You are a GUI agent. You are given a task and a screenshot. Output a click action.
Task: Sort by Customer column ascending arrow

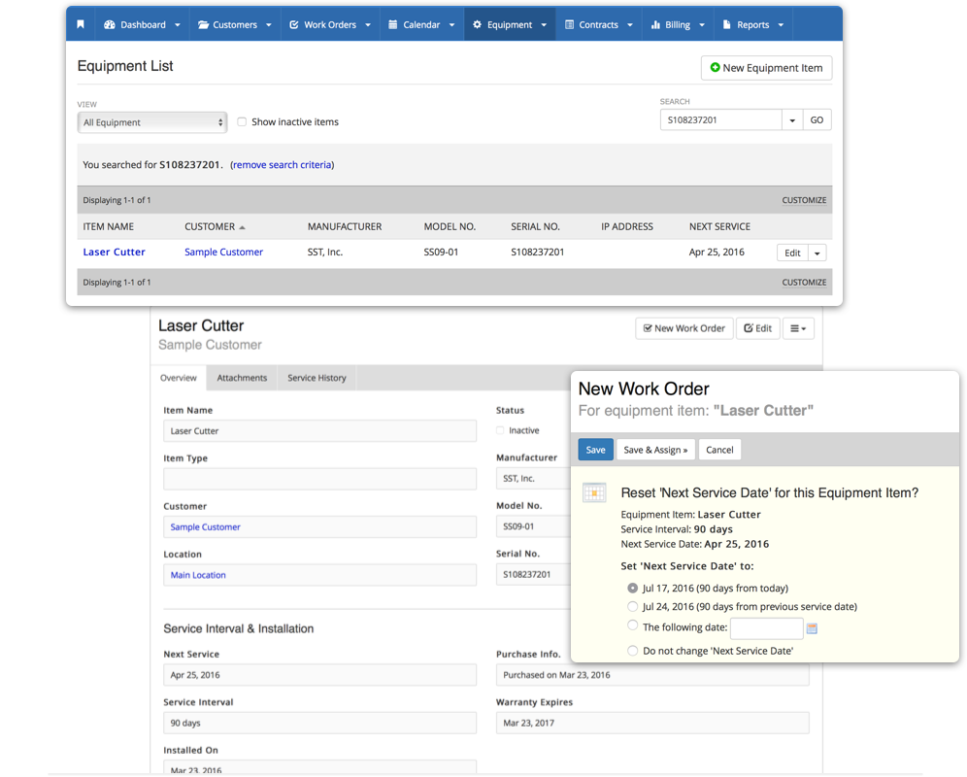coord(243,227)
